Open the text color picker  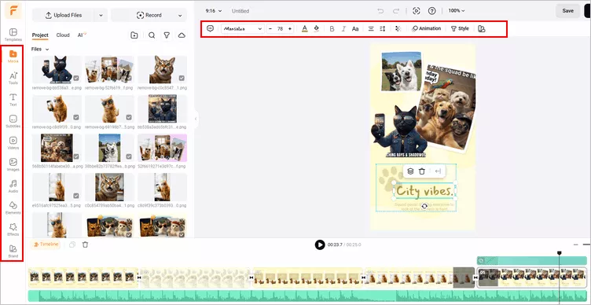tap(305, 28)
